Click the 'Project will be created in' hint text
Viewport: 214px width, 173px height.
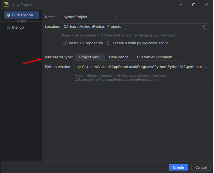click(119, 35)
